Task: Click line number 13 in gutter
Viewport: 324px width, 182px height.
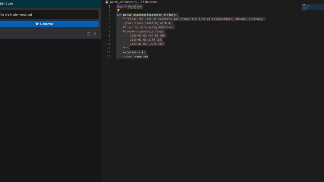Action: click(x=108, y=56)
